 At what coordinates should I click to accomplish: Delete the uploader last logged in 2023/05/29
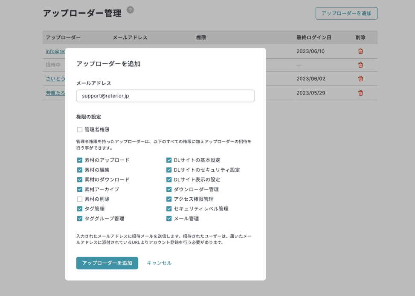[360, 93]
